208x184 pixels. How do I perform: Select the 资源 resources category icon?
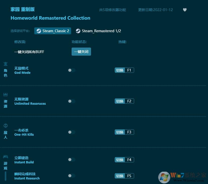[x=6, y=95]
